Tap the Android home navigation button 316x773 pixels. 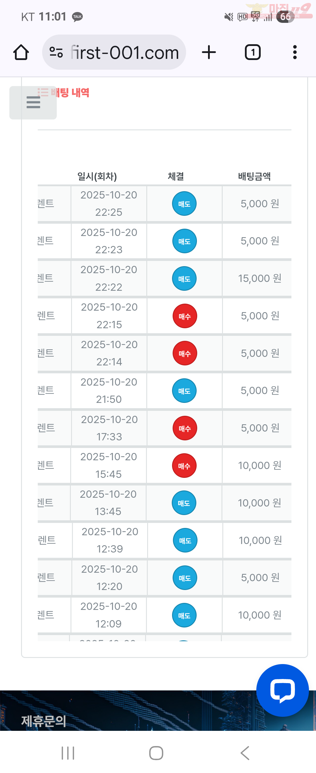[156, 753]
